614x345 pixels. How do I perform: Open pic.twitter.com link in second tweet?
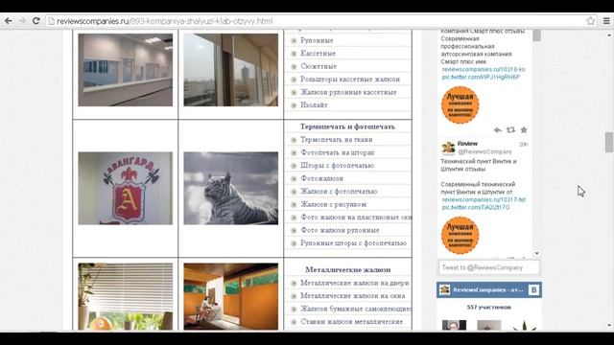[x=476, y=207]
